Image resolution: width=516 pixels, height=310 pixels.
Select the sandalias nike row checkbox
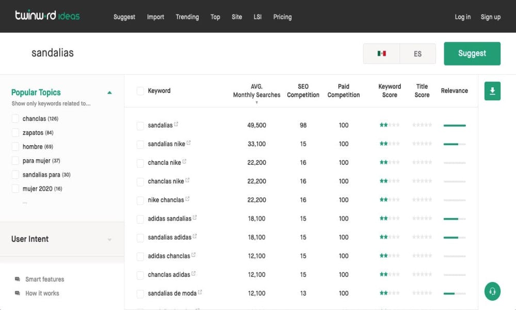140,144
